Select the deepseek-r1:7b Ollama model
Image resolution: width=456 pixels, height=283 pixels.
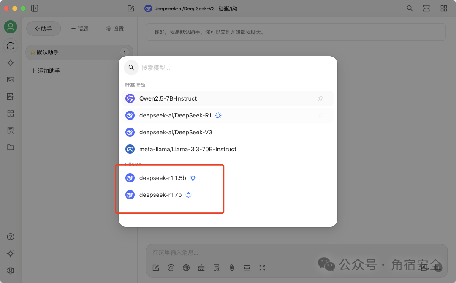coord(228,195)
